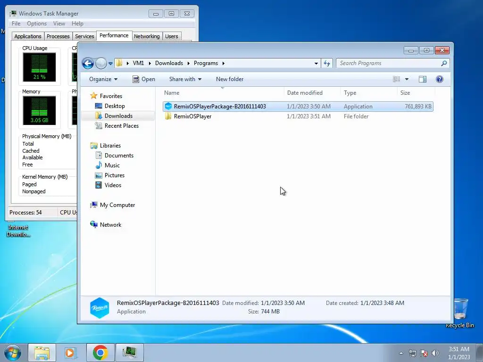Open the Music library

pos(112,165)
